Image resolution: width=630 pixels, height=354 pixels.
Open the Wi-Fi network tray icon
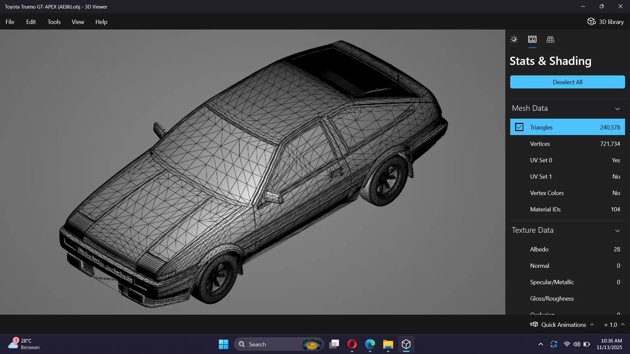click(x=567, y=344)
